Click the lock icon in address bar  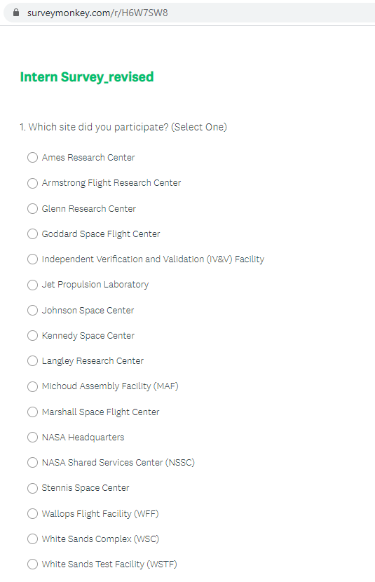[x=15, y=13]
